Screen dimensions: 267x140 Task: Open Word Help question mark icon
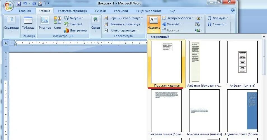click(232, 11)
